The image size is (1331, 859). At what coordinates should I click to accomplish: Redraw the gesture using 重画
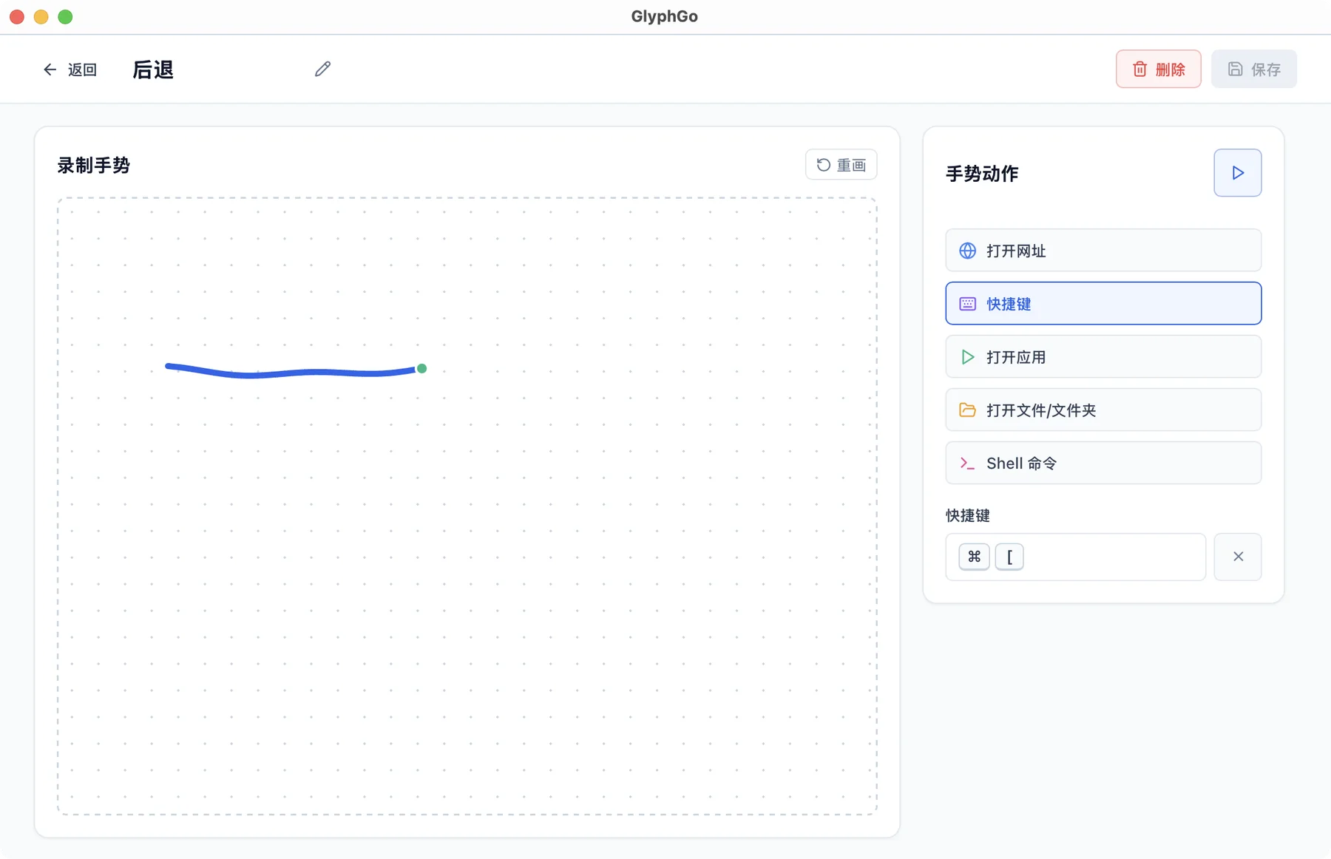click(x=841, y=165)
